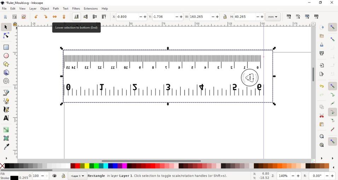This screenshot has height=180, width=338.
Task: Click New document icon in commands bar
Action: point(322,27)
